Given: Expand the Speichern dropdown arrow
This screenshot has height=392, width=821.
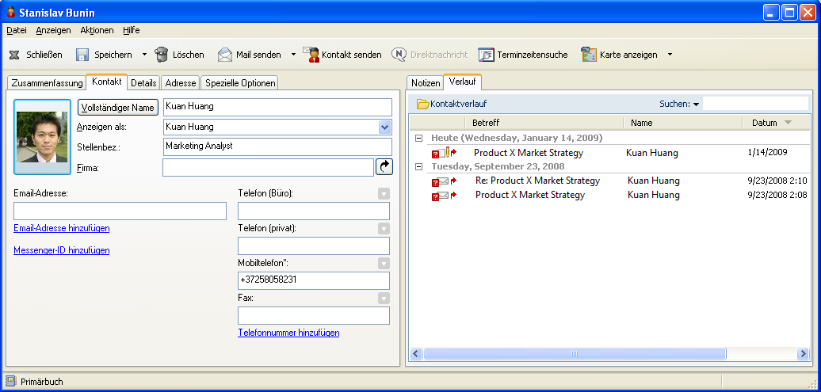Looking at the screenshot, I should tap(144, 55).
